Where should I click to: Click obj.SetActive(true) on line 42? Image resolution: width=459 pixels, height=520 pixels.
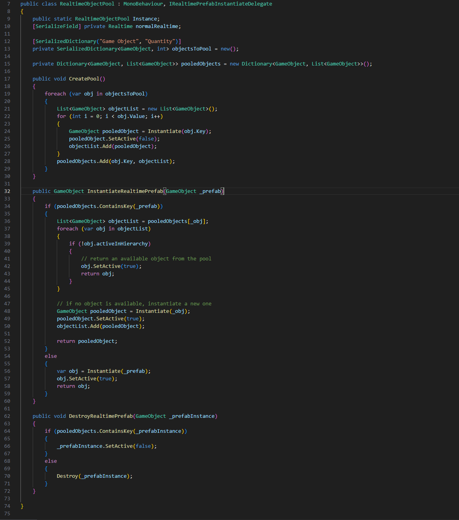[110, 266]
